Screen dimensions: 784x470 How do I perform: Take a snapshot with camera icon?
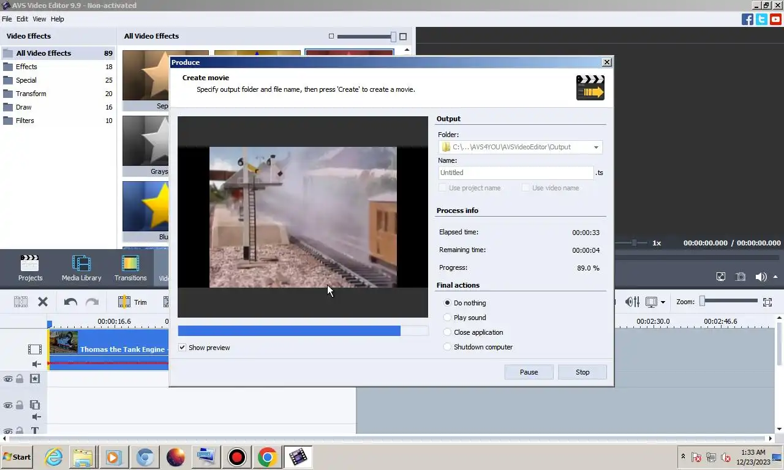click(741, 277)
